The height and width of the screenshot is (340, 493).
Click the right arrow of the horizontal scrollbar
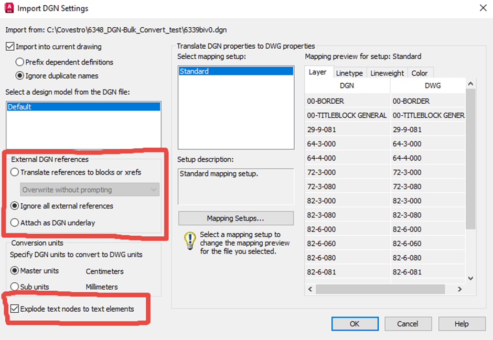click(x=459, y=289)
